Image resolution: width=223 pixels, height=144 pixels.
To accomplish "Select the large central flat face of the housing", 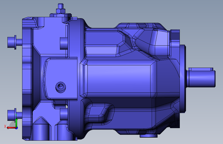I will click(119, 79).
